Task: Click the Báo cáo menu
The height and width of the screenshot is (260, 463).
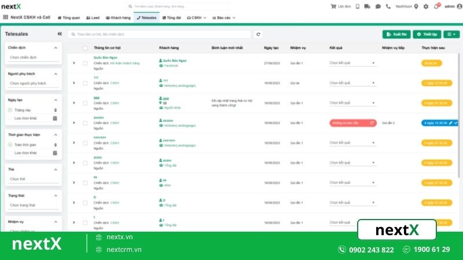Action: coord(224,18)
